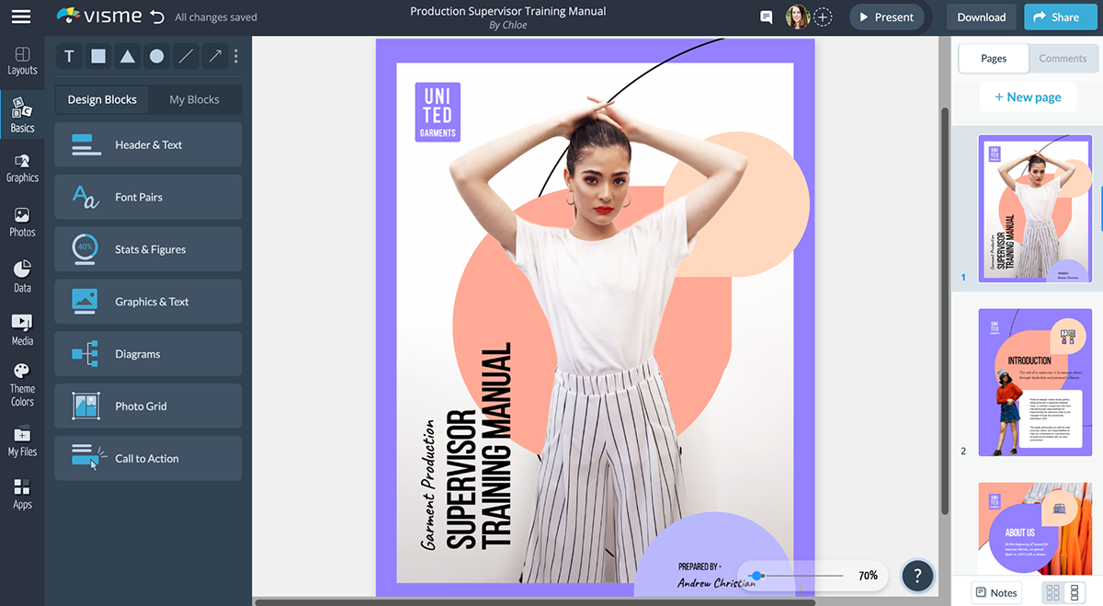Open the comments bubble icon in the header
The width and height of the screenshot is (1103, 606).
[765, 17]
